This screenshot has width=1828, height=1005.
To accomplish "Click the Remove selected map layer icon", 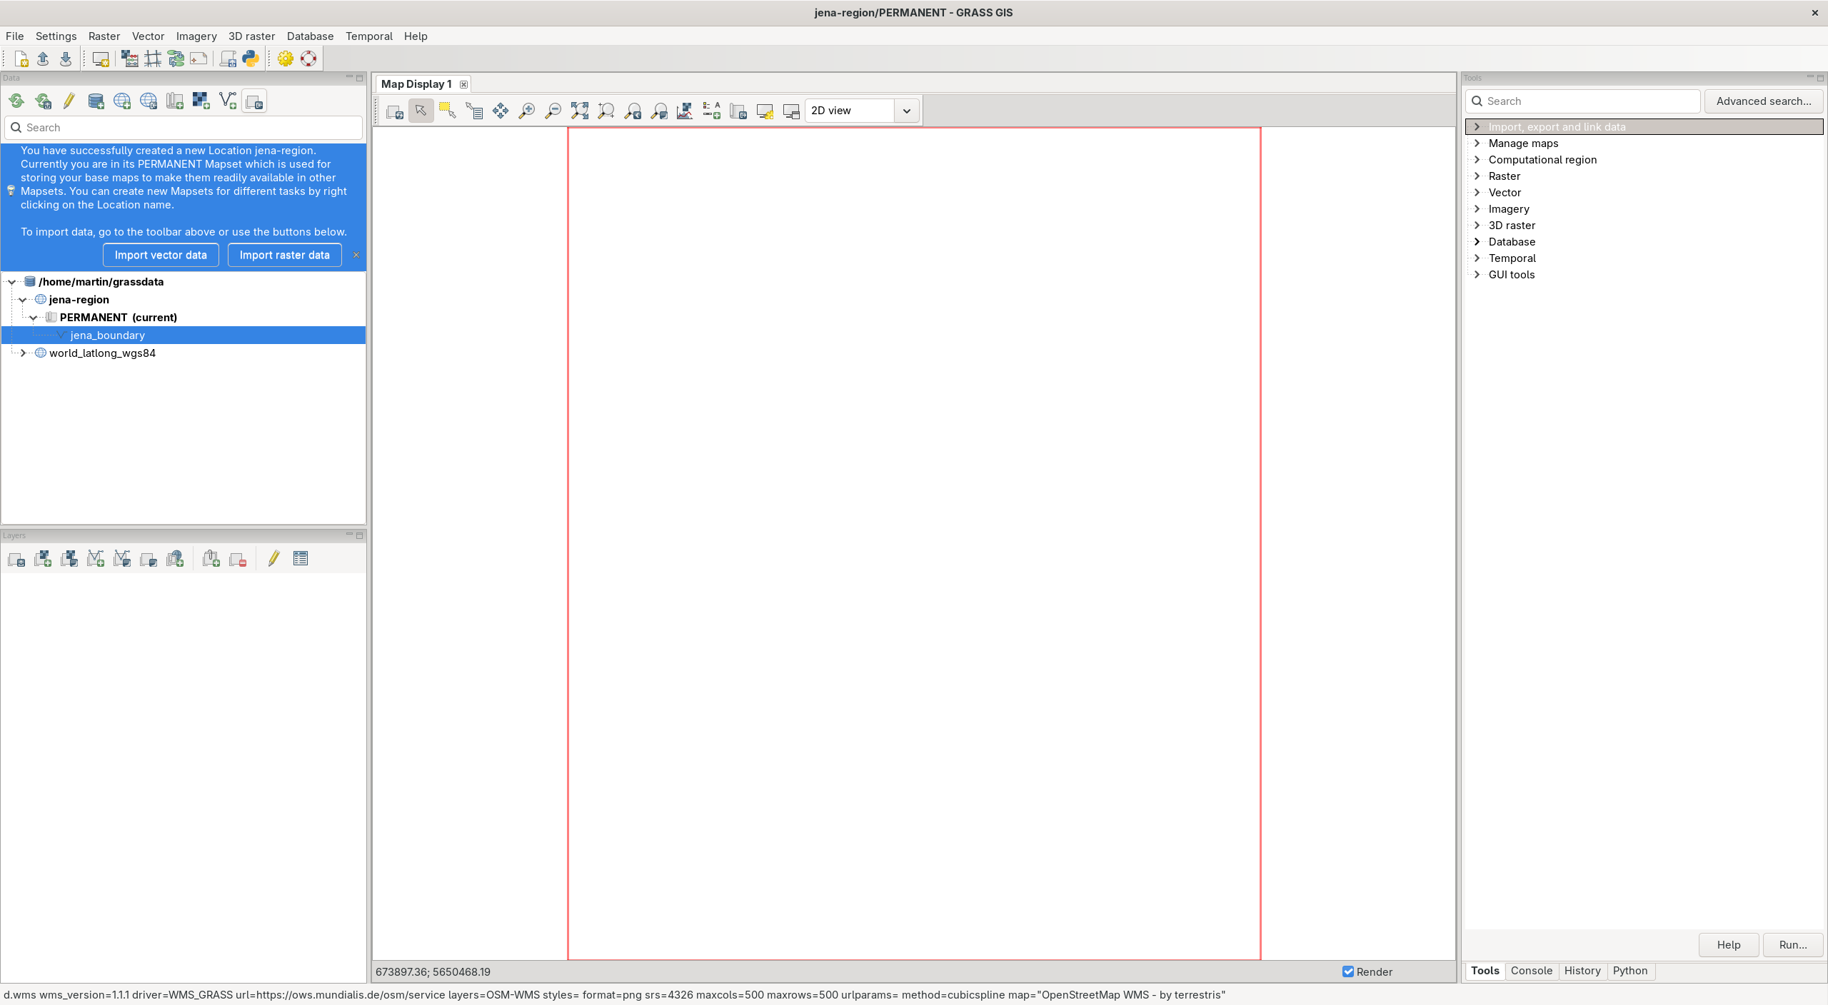I will click(237, 559).
